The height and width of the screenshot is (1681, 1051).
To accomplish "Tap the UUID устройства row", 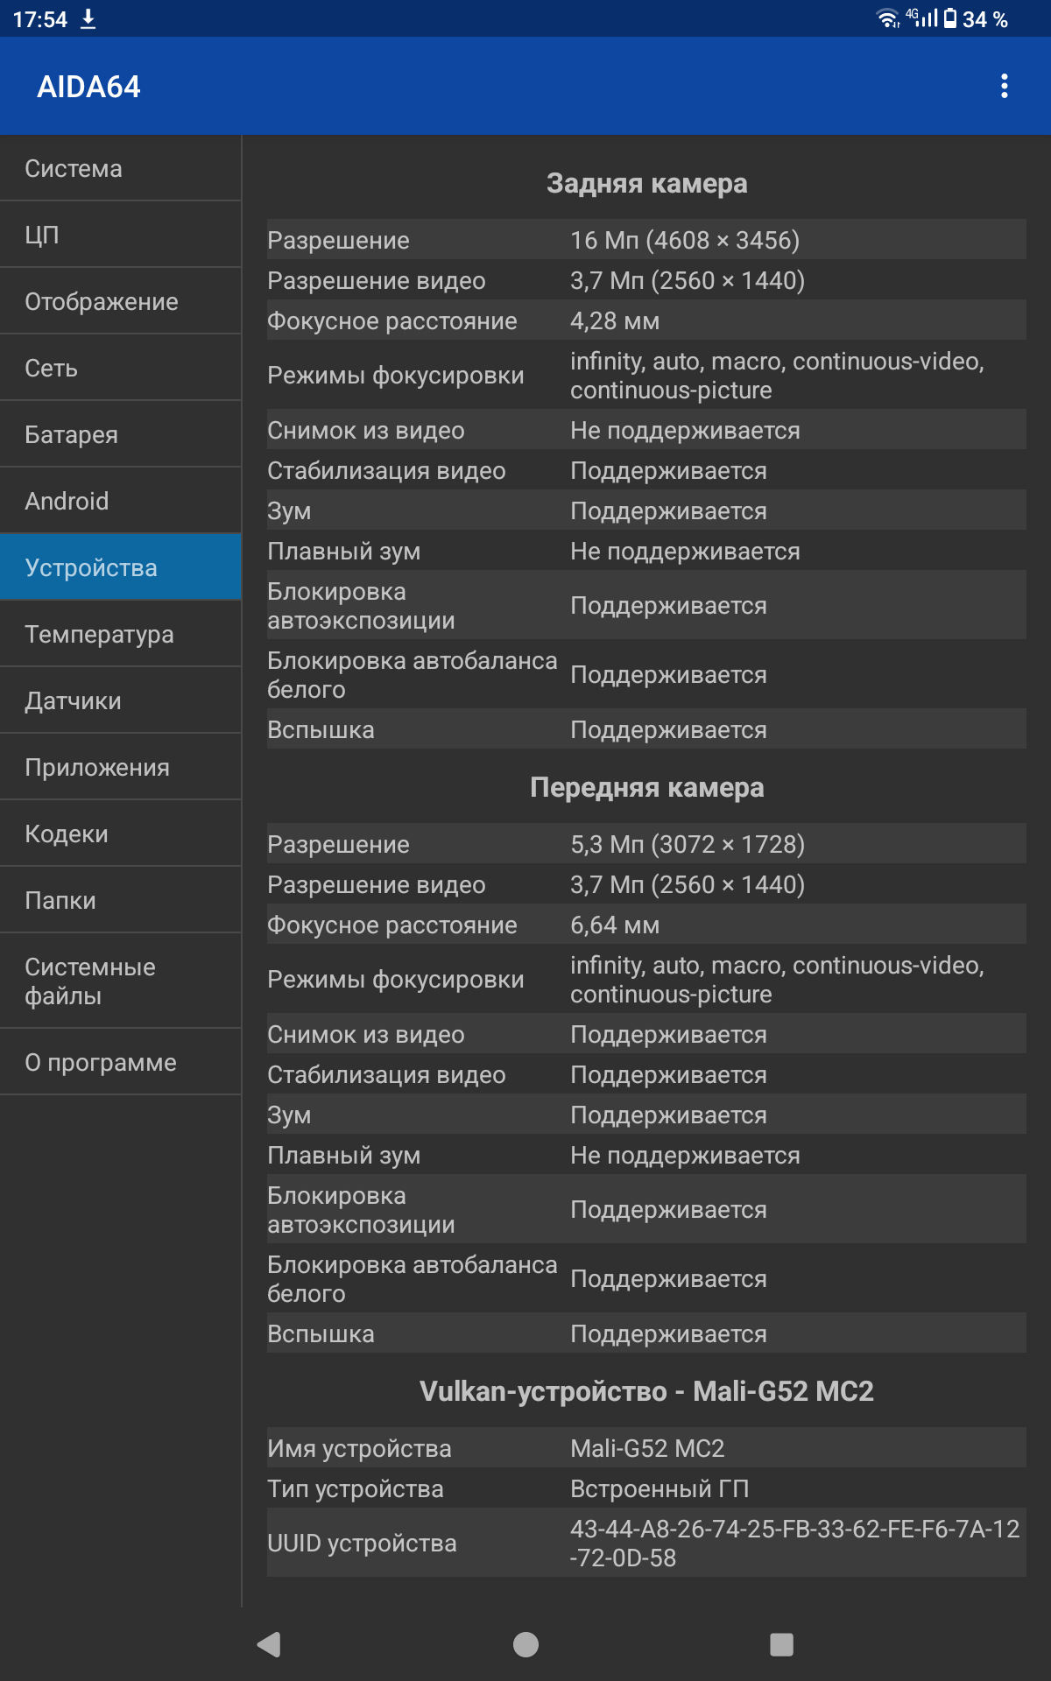I will [646, 1543].
